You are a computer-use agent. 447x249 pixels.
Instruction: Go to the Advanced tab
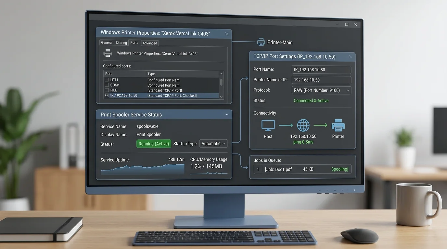[x=150, y=43]
